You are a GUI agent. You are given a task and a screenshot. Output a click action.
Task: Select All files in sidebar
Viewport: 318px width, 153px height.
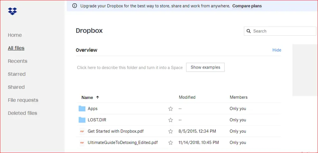click(16, 48)
